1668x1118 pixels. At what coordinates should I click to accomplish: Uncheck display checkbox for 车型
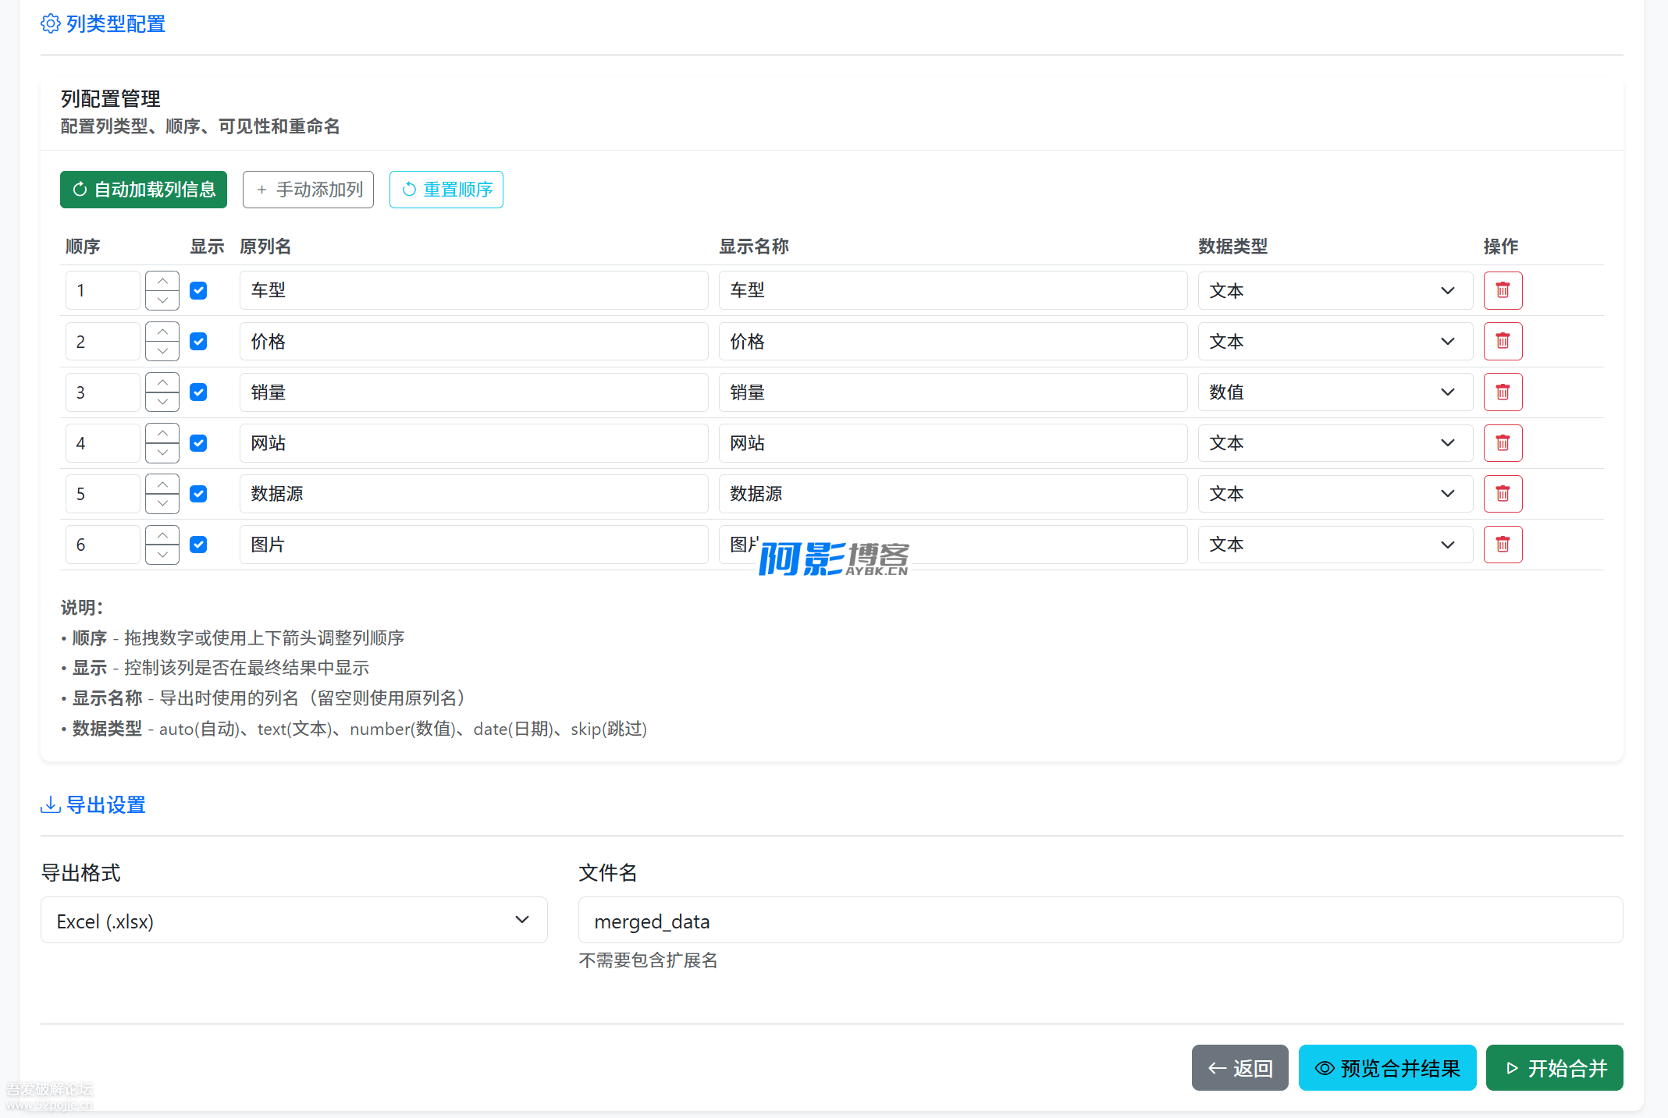click(x=198, y=290)
